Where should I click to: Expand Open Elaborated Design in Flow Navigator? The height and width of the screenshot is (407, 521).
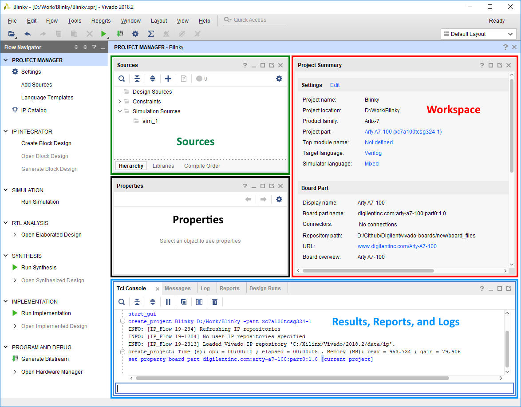point(15,235)
